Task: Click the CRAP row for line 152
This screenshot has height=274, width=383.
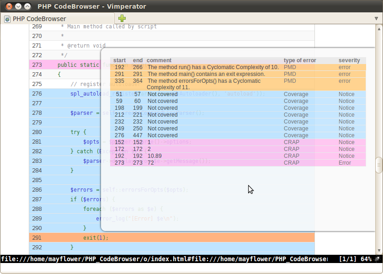Action: 238,142
